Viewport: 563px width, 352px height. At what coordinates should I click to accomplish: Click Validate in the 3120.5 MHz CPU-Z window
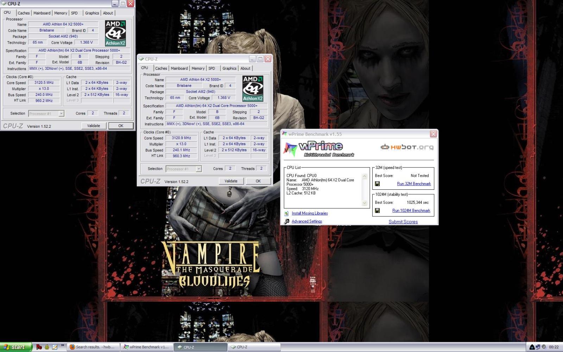click(x=94, y=126)
